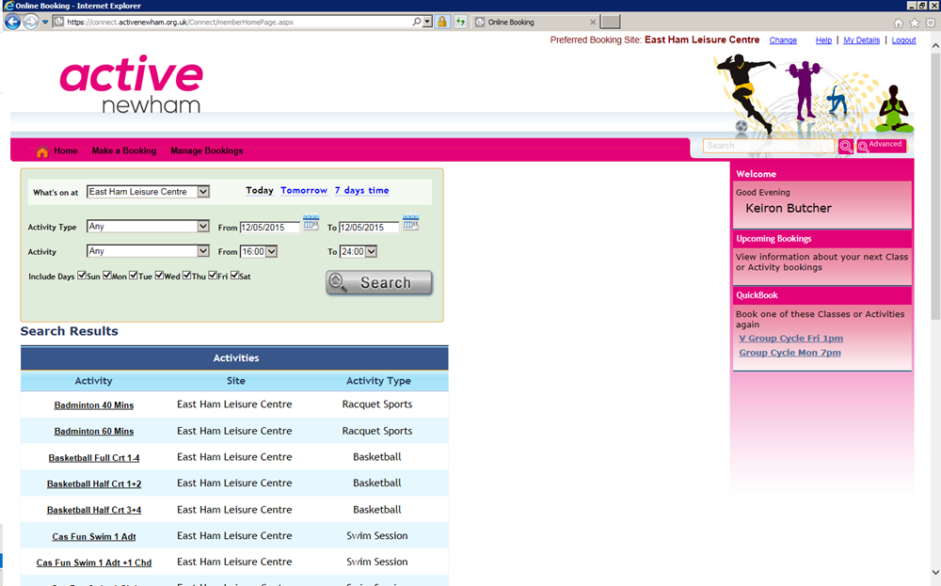Open Favorites via the star icon

[915, 23]
